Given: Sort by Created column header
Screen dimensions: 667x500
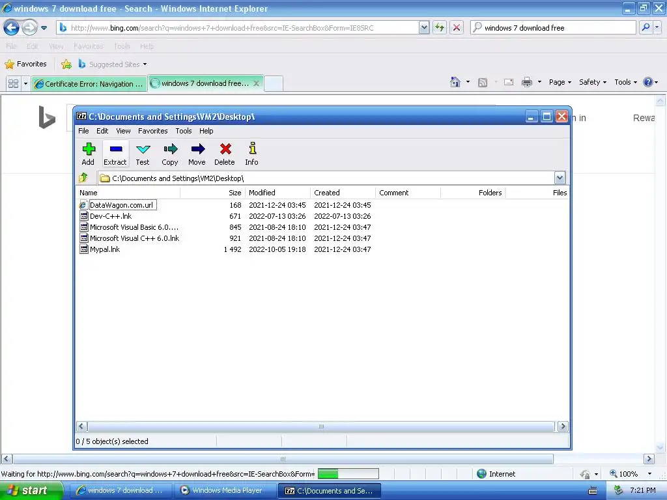Looking at the screenshot, I should point(343,193).
